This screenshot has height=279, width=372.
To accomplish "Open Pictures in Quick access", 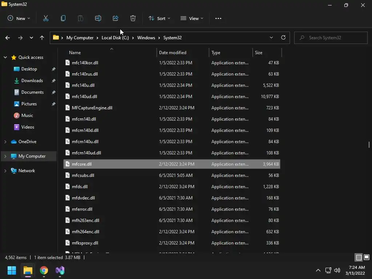I will pyautogui.click(x=29, y=104).
